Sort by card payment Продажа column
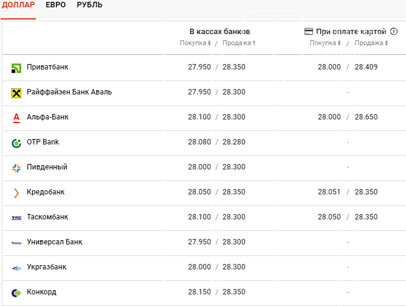 point(371,43)
